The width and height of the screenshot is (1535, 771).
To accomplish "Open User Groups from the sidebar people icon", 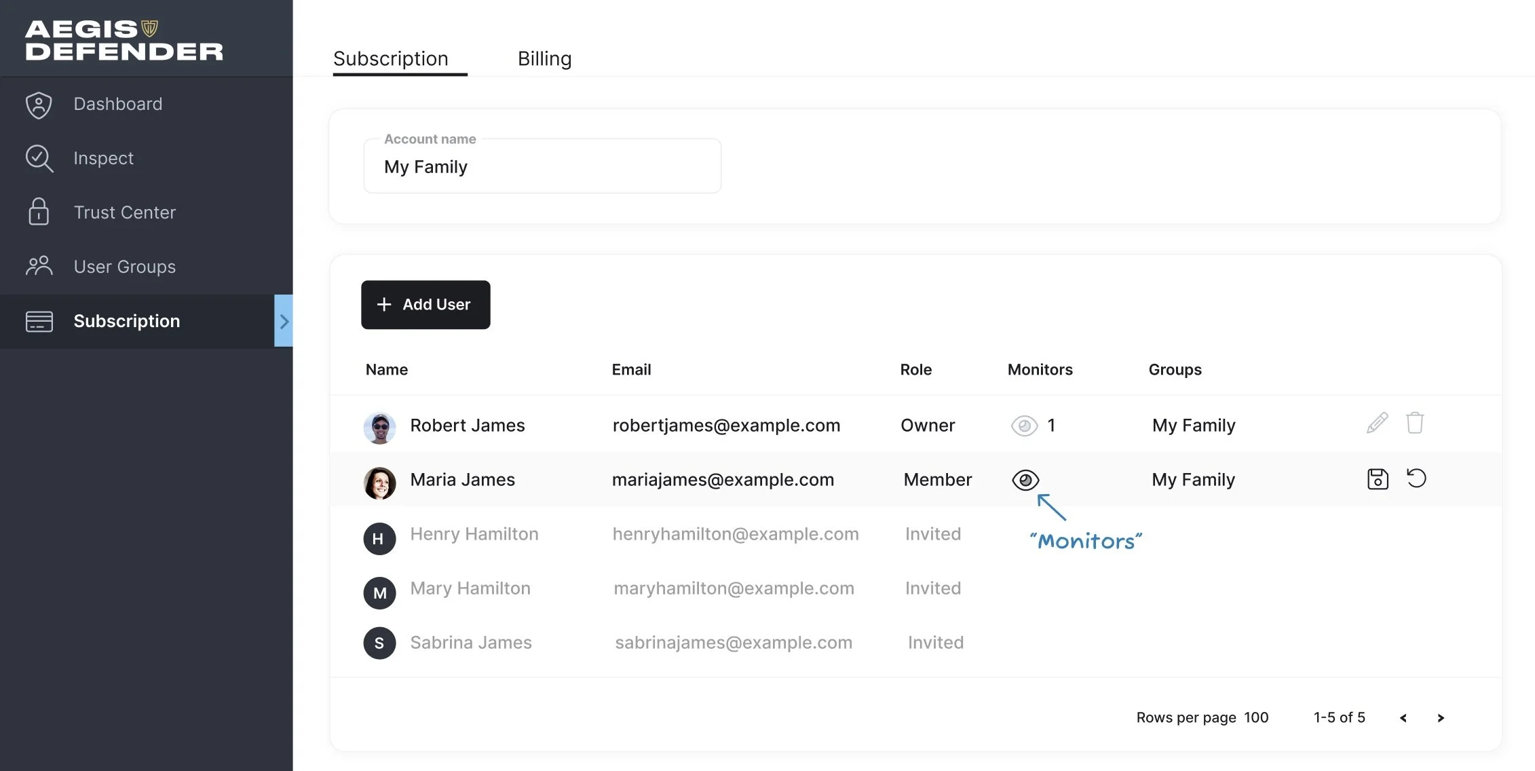I will click(39, 266).
